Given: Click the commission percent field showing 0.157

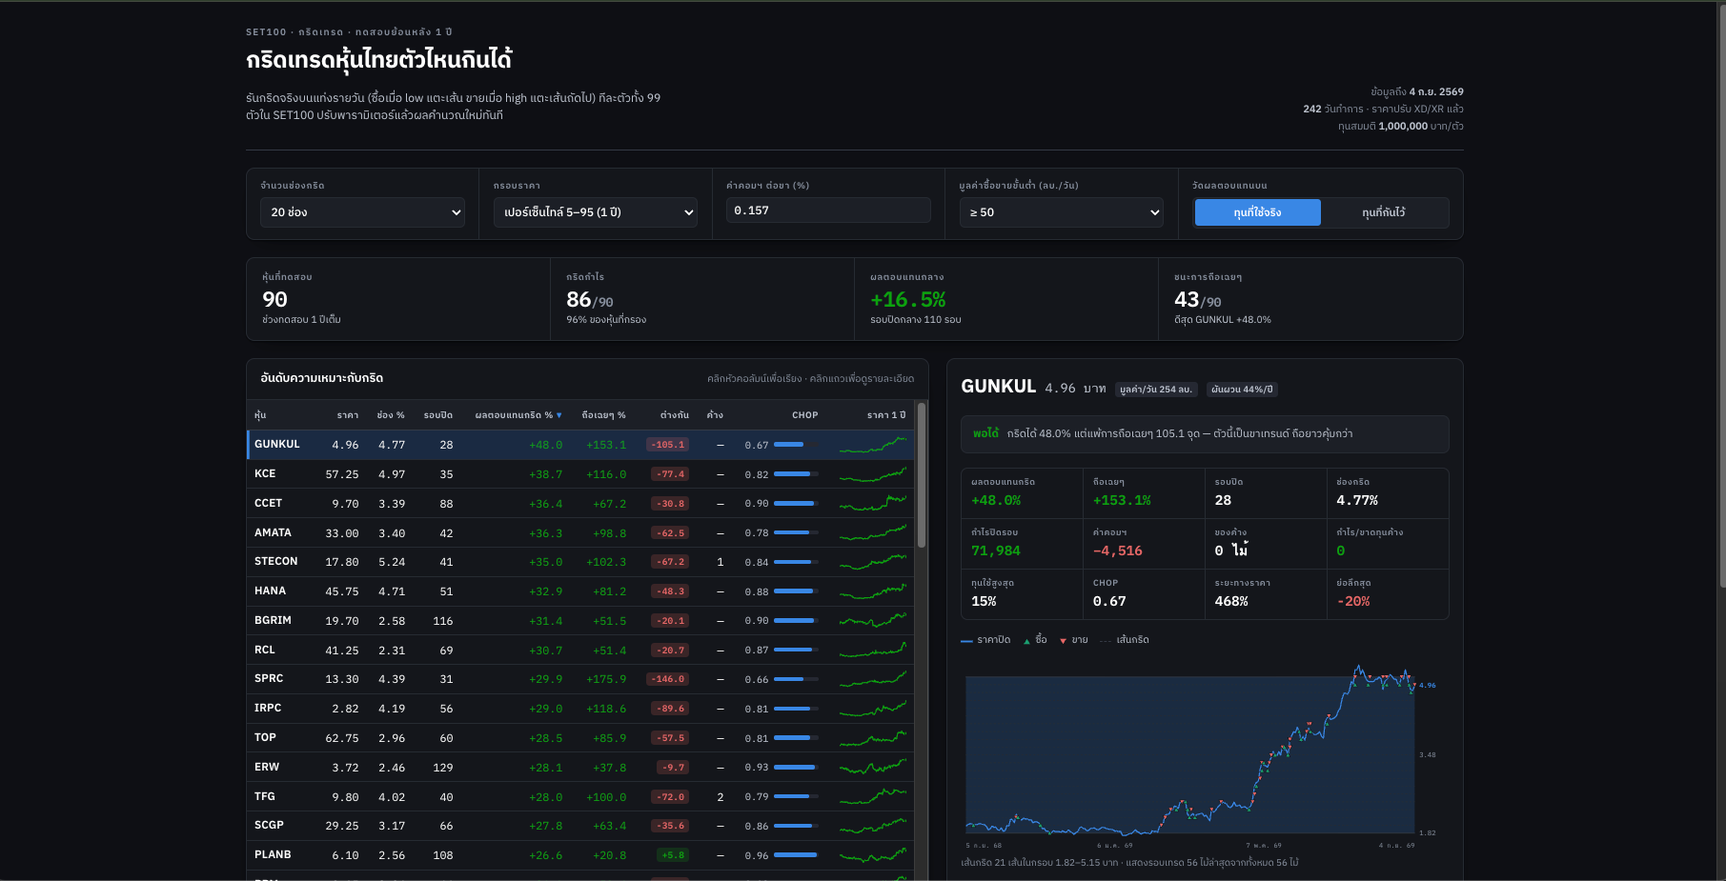Looking at the screenshot, I should 828,210.
